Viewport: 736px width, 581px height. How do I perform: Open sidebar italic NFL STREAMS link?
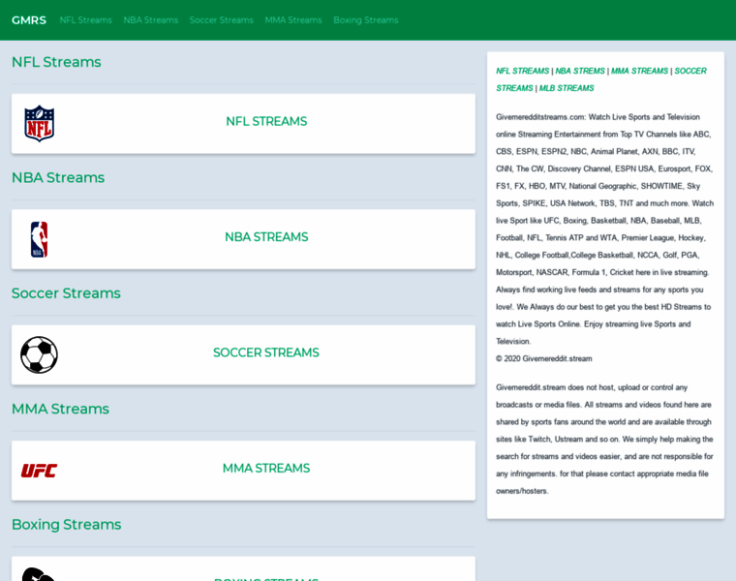[x=522, y=71]
